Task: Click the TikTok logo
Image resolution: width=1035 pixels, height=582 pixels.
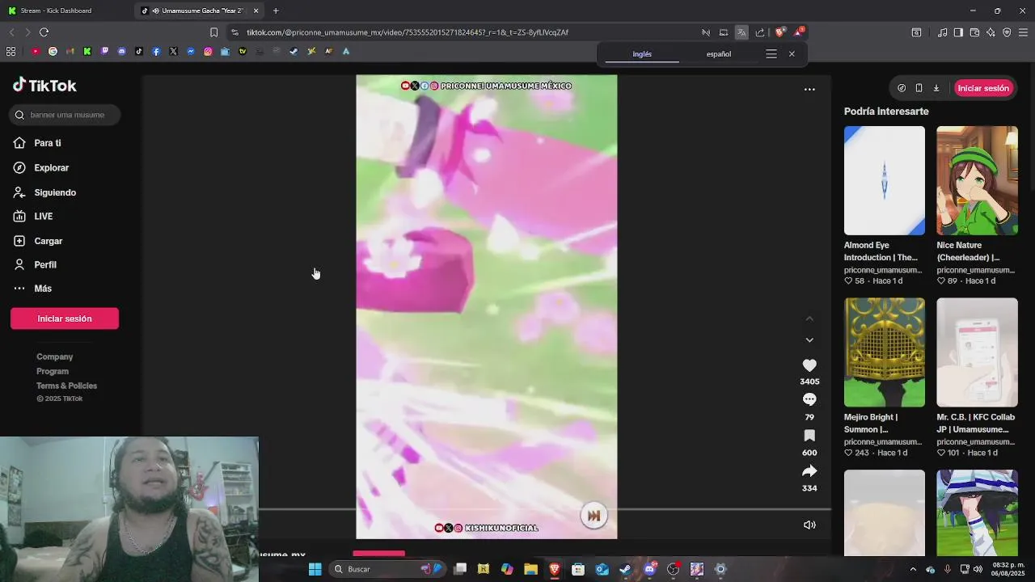Action: tap(44, 85)
